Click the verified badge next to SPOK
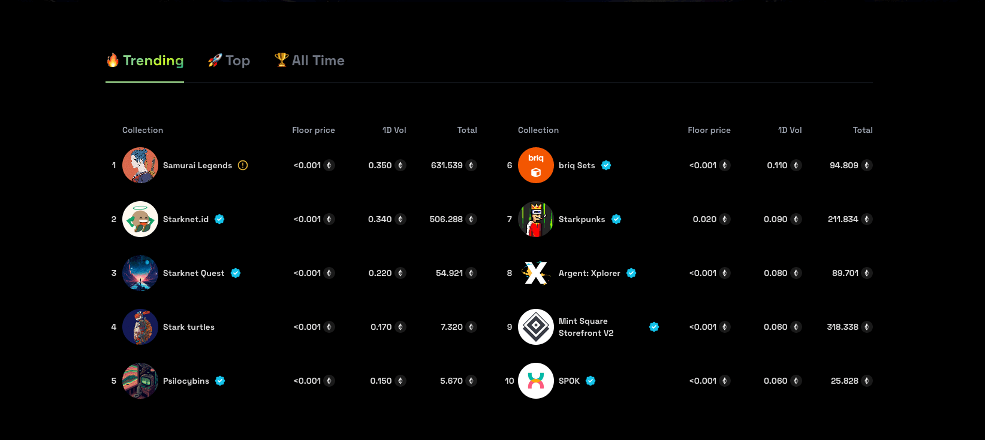 click(x=591, y=381)
